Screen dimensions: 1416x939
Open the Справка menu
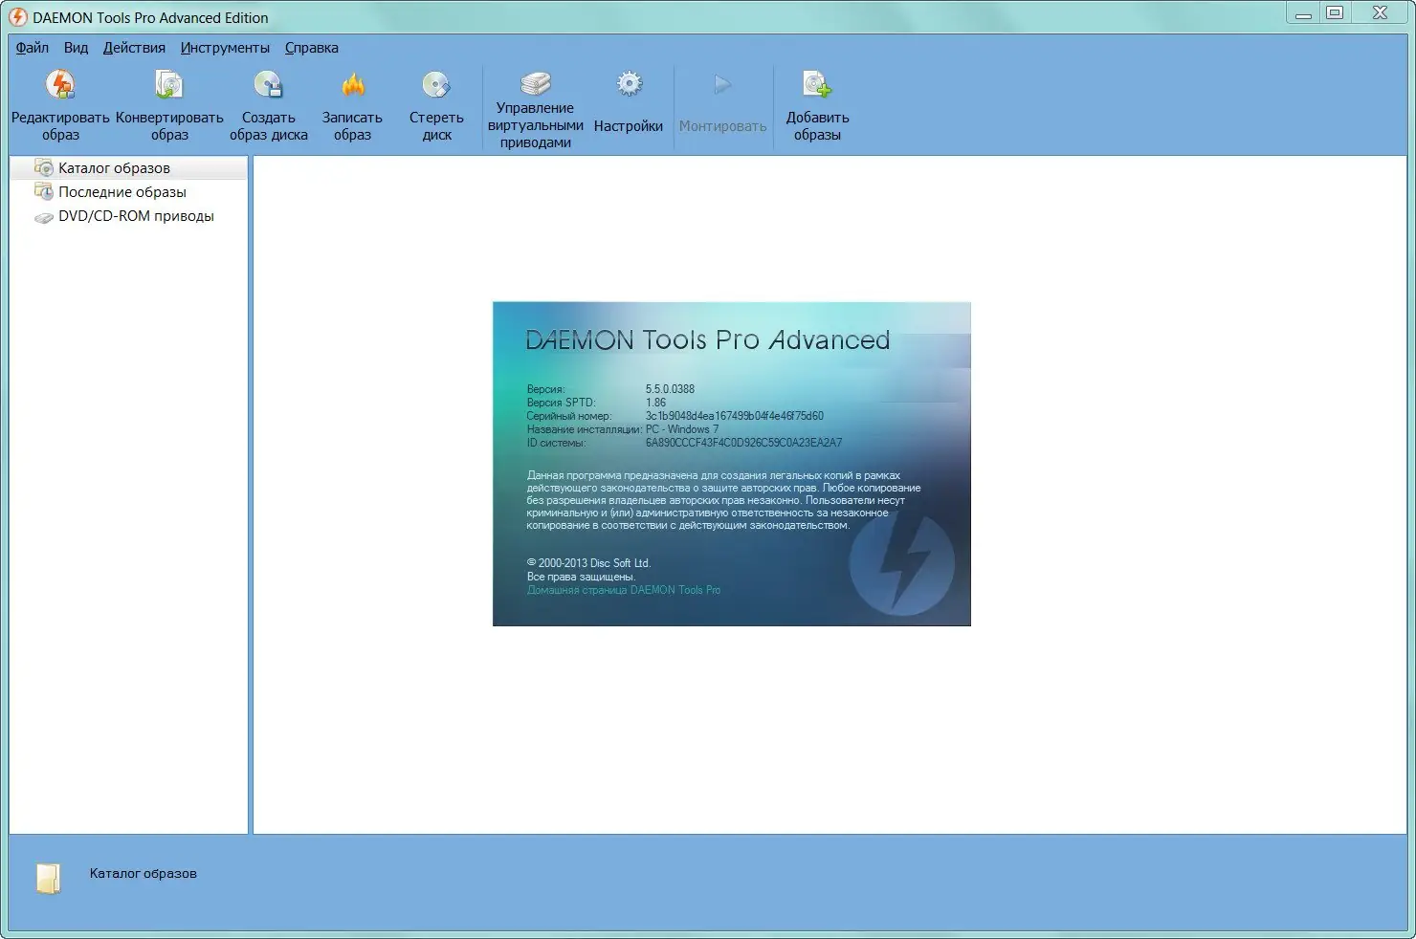click(x=312, y=48)
